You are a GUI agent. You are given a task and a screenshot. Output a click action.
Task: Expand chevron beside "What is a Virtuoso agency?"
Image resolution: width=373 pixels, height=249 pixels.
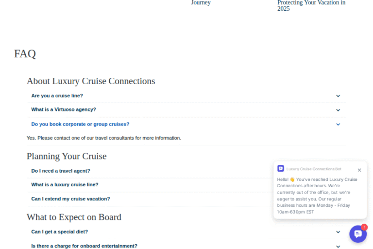coord(338,110)
